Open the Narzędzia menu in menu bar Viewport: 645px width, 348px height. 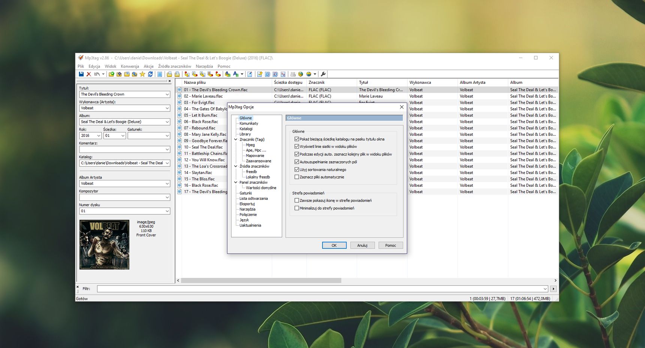[204, 66]
